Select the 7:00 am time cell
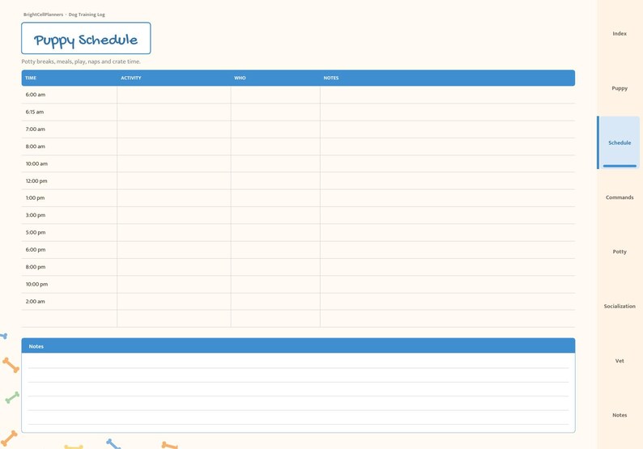643x449 pixels. (x=70, y=129)
